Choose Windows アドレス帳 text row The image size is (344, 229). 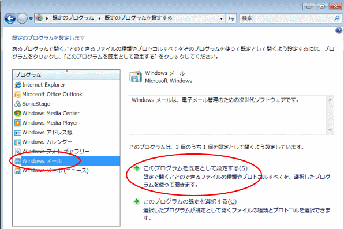tap(47, 133)
